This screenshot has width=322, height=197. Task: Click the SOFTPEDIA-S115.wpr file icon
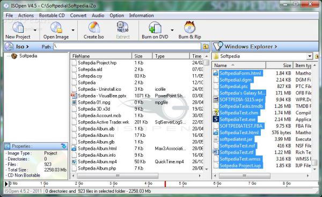click(x=216, y=100)
